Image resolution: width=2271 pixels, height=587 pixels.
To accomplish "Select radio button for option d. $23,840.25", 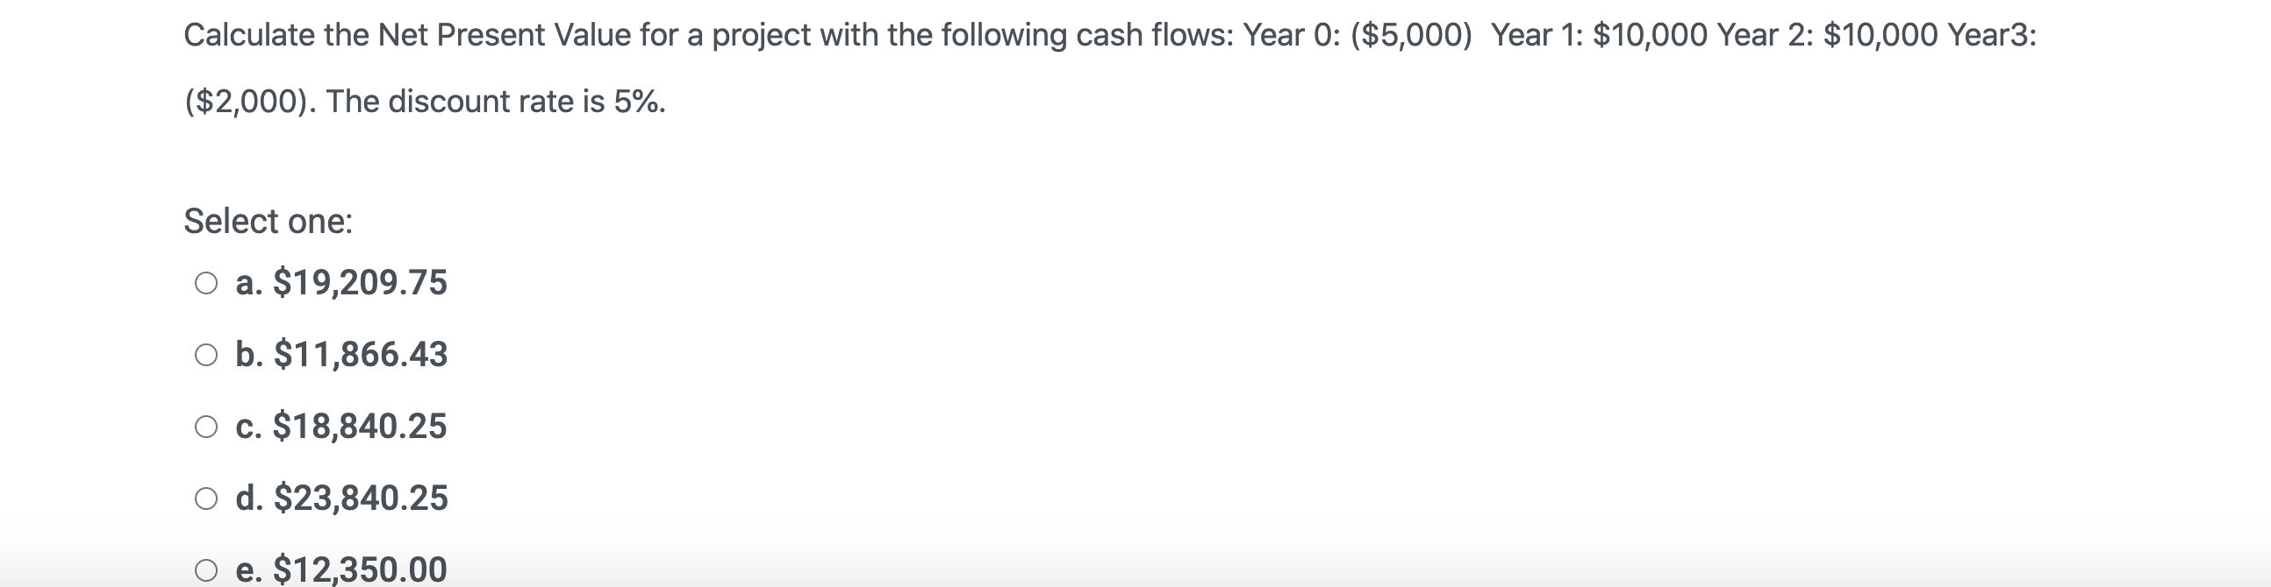I will coord(208,499).
